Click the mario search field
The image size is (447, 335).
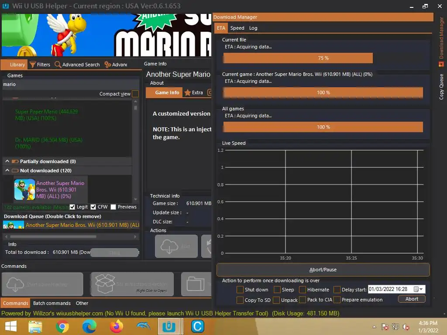coord(71,84)
